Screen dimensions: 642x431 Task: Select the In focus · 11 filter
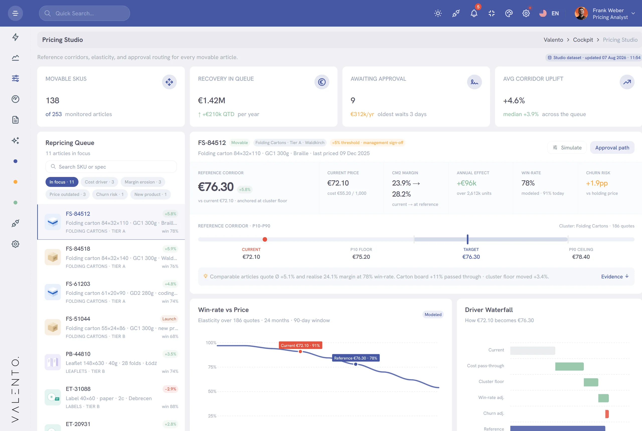(x=62, y=182)
